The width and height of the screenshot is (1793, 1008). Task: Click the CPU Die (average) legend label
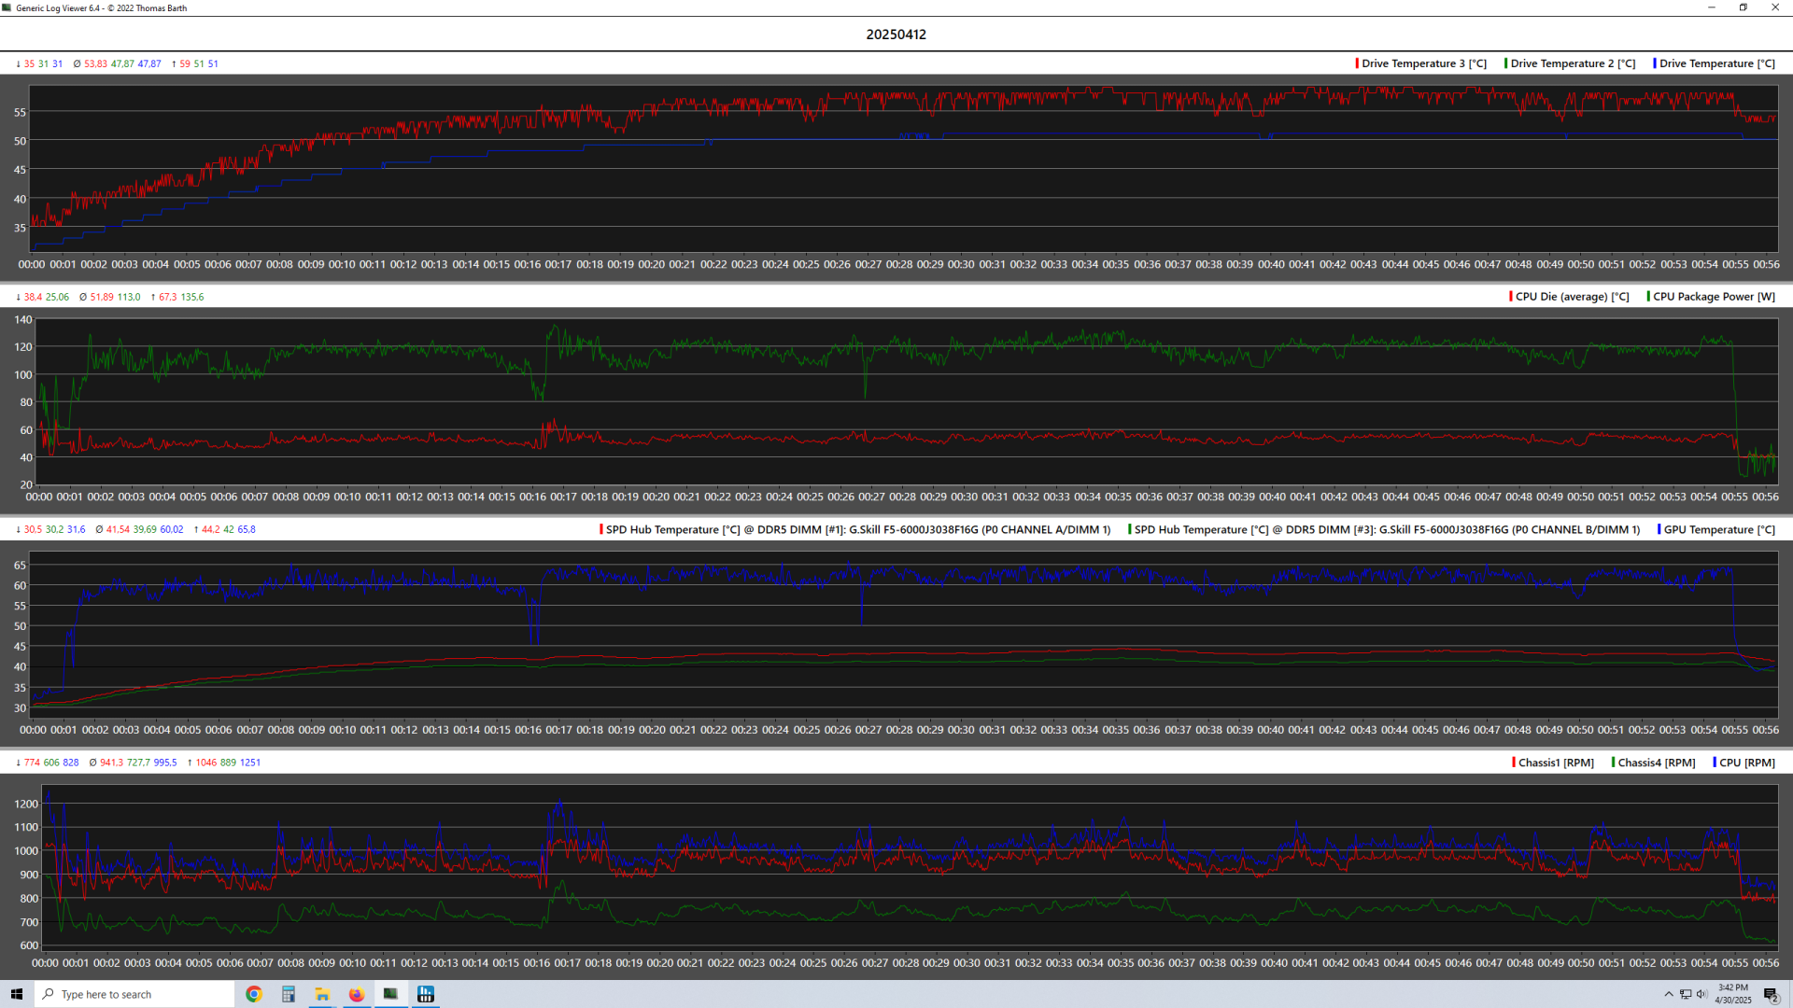(x=1572, y=297)
